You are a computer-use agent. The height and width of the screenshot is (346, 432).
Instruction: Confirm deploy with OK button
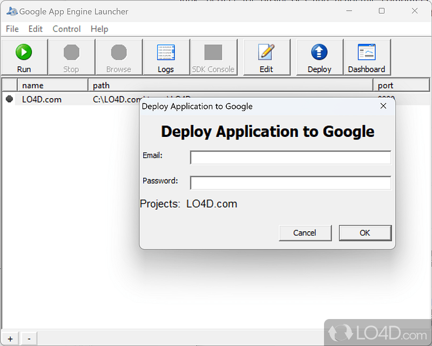point(365,233)
